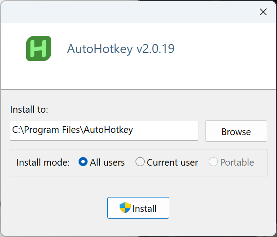Select the All users radio button

click(x=83, y=162)
